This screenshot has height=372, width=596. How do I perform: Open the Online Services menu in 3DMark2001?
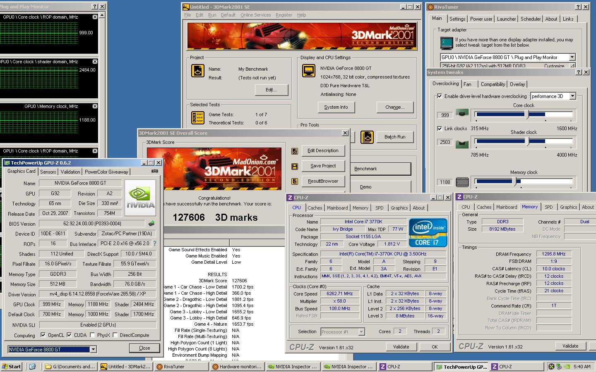point(255,15)
